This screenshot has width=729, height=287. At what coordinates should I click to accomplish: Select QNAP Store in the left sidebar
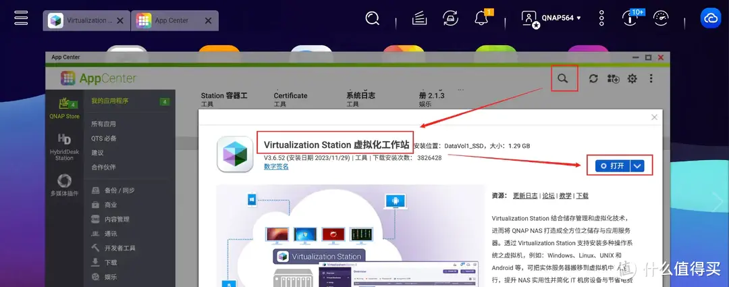(x=64, y=109)
